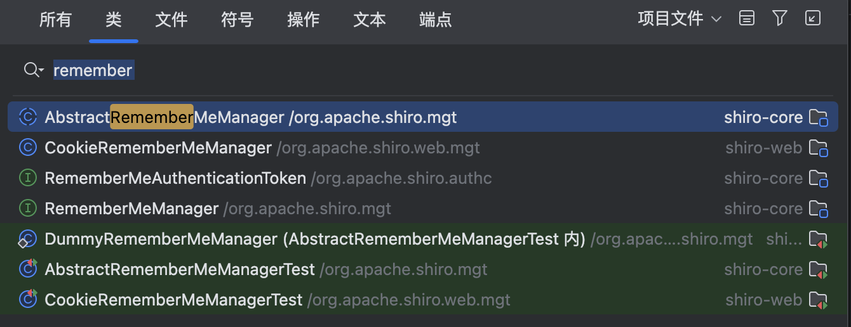The width and height of the screenshot is (851, 327).
Task: Open the 符号 tab
Action: pos(238,20)
